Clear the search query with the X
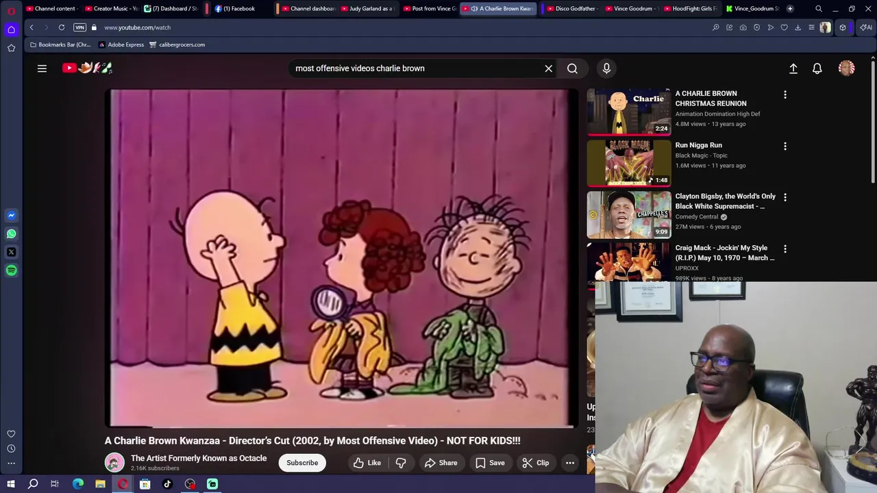 tap(548, 68)
